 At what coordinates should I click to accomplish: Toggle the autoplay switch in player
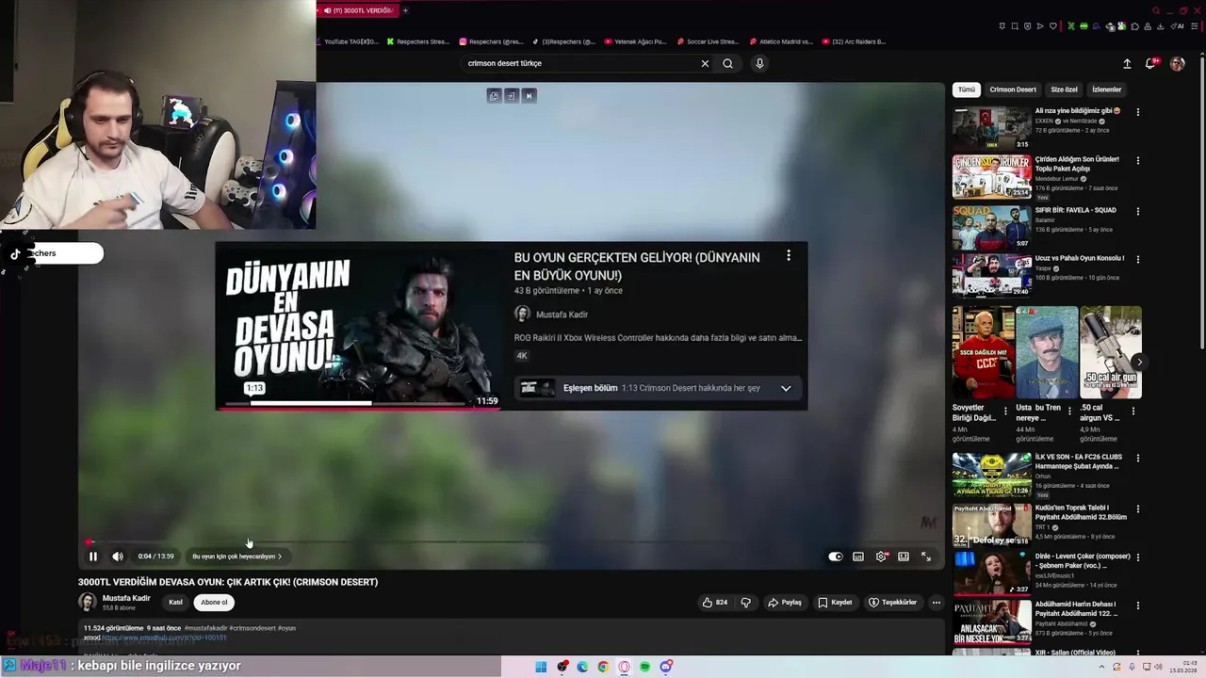(836, 557)
